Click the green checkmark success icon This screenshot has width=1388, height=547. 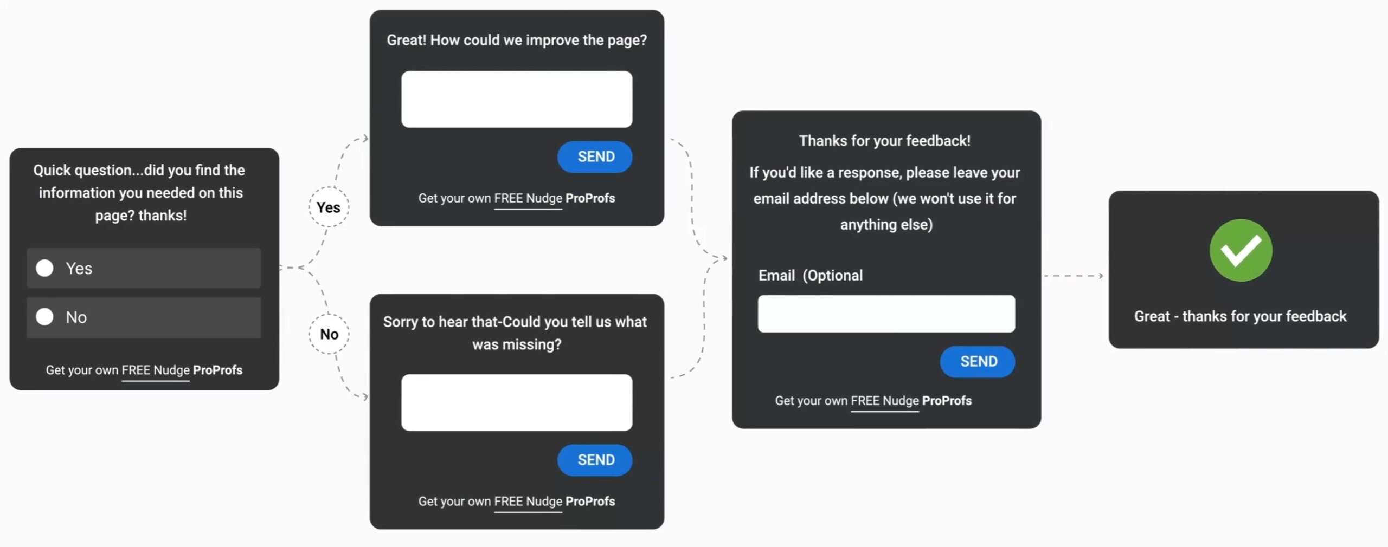click(x=1241, y=250)
